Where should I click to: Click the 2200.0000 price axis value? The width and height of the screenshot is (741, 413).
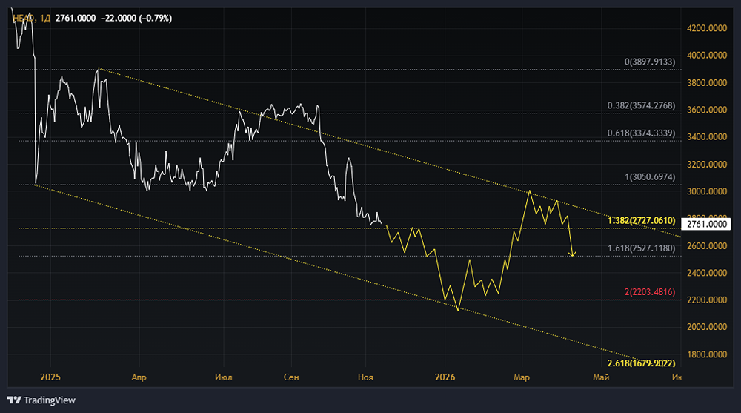(x=706, y=300)
